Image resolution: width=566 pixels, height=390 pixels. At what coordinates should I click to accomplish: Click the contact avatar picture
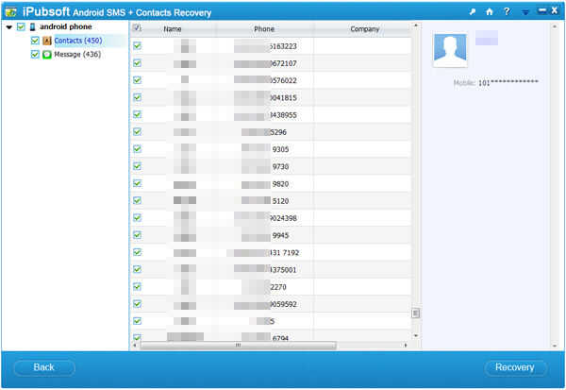450,50
